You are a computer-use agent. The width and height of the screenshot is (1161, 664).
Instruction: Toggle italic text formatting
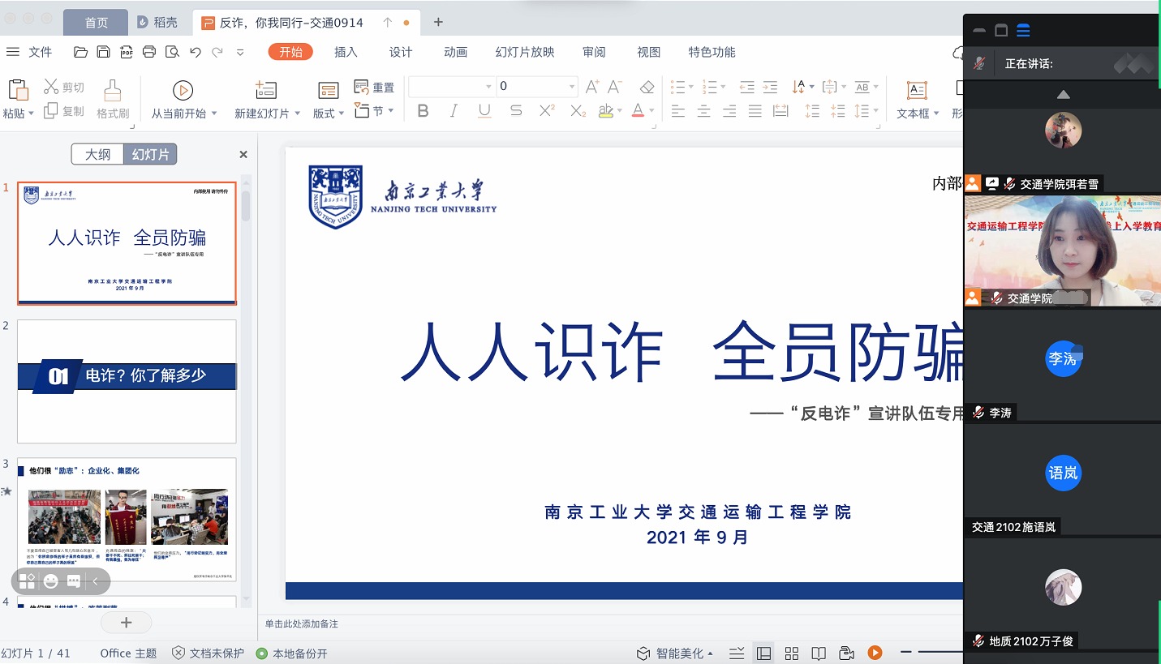454,111
